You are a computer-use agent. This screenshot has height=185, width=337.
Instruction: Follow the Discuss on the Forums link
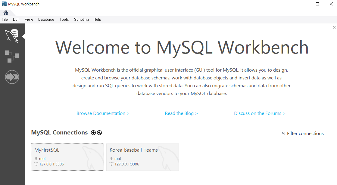point(260,113)
